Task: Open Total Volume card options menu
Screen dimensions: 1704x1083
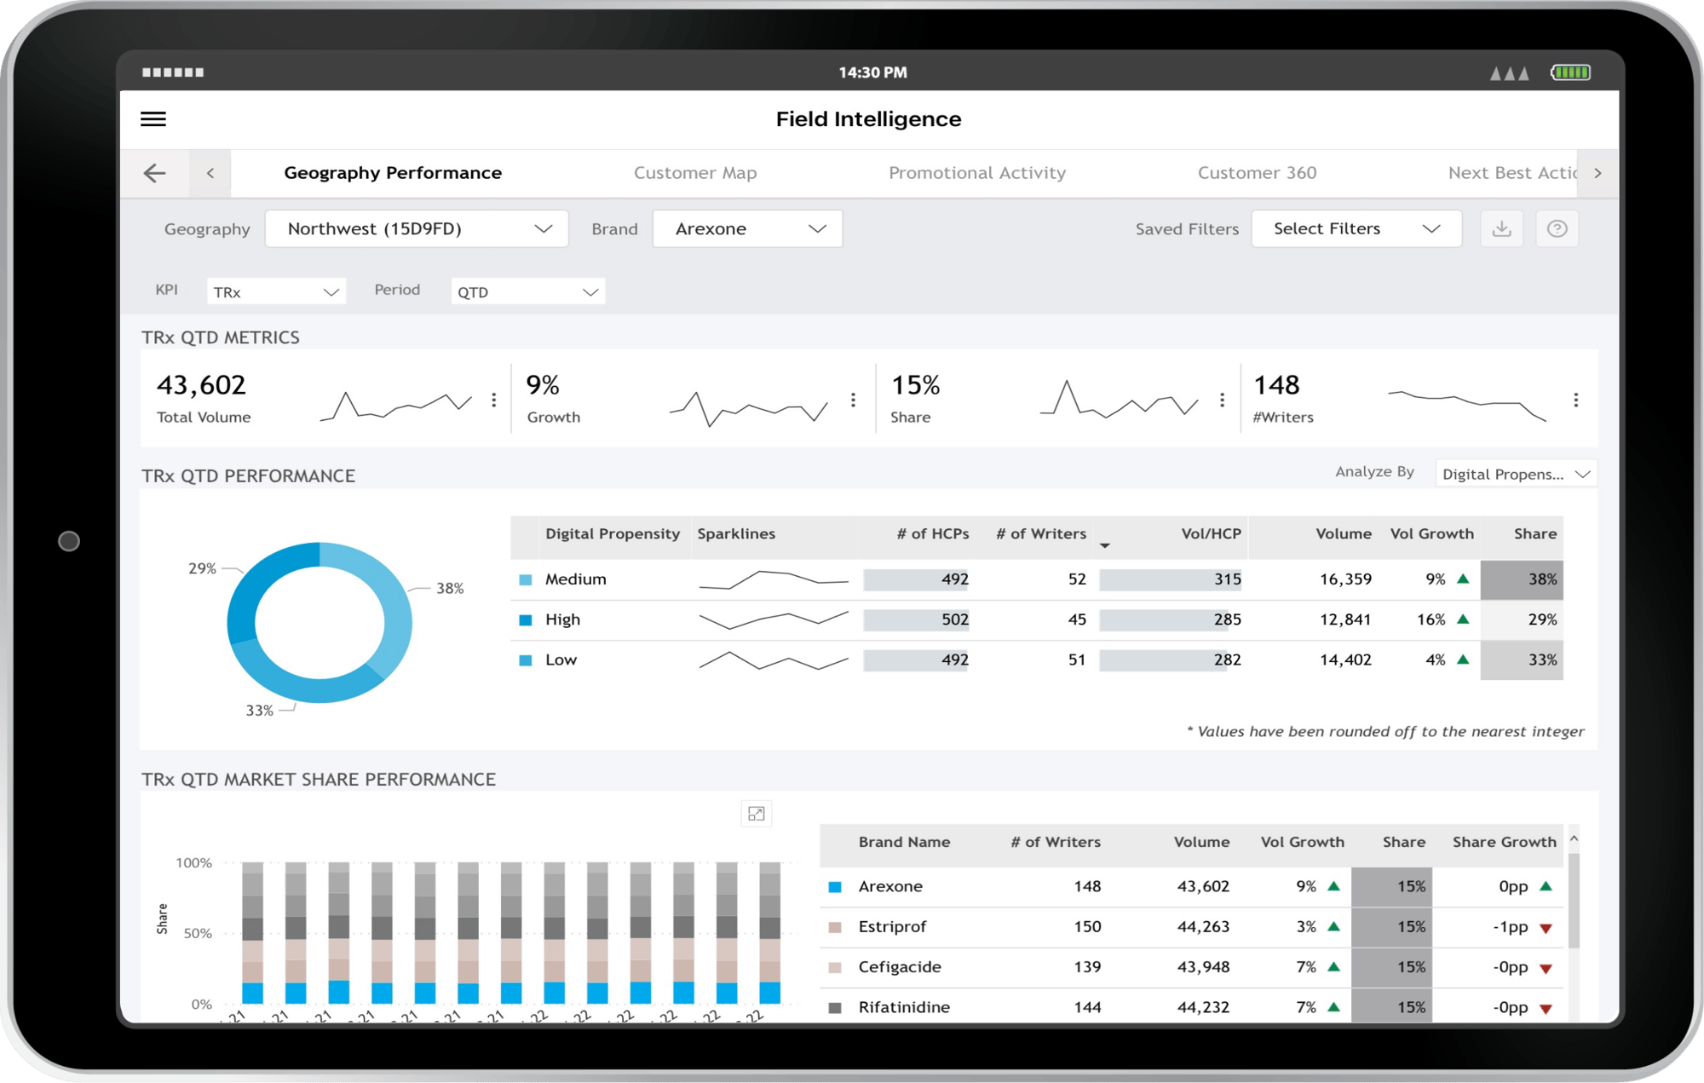Action: 494,400
